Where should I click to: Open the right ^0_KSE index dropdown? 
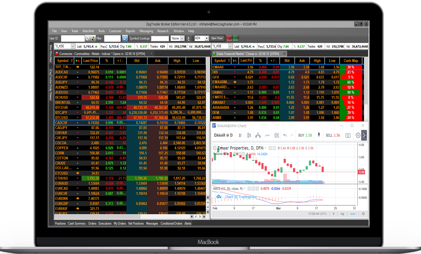point(230,46)
